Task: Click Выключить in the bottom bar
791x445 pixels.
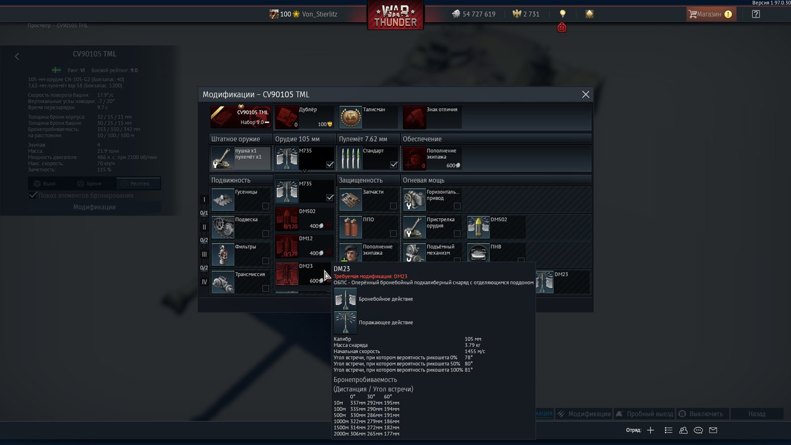Action: click(702, 413)
